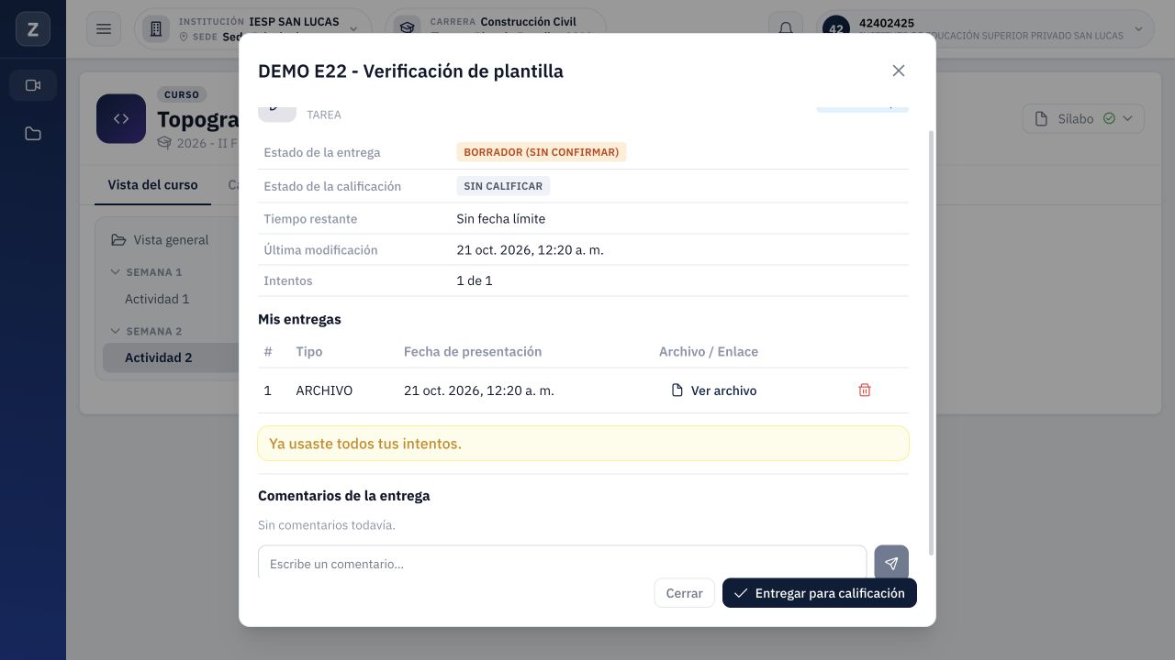Click the Mis entregas heading

point(299,320)
